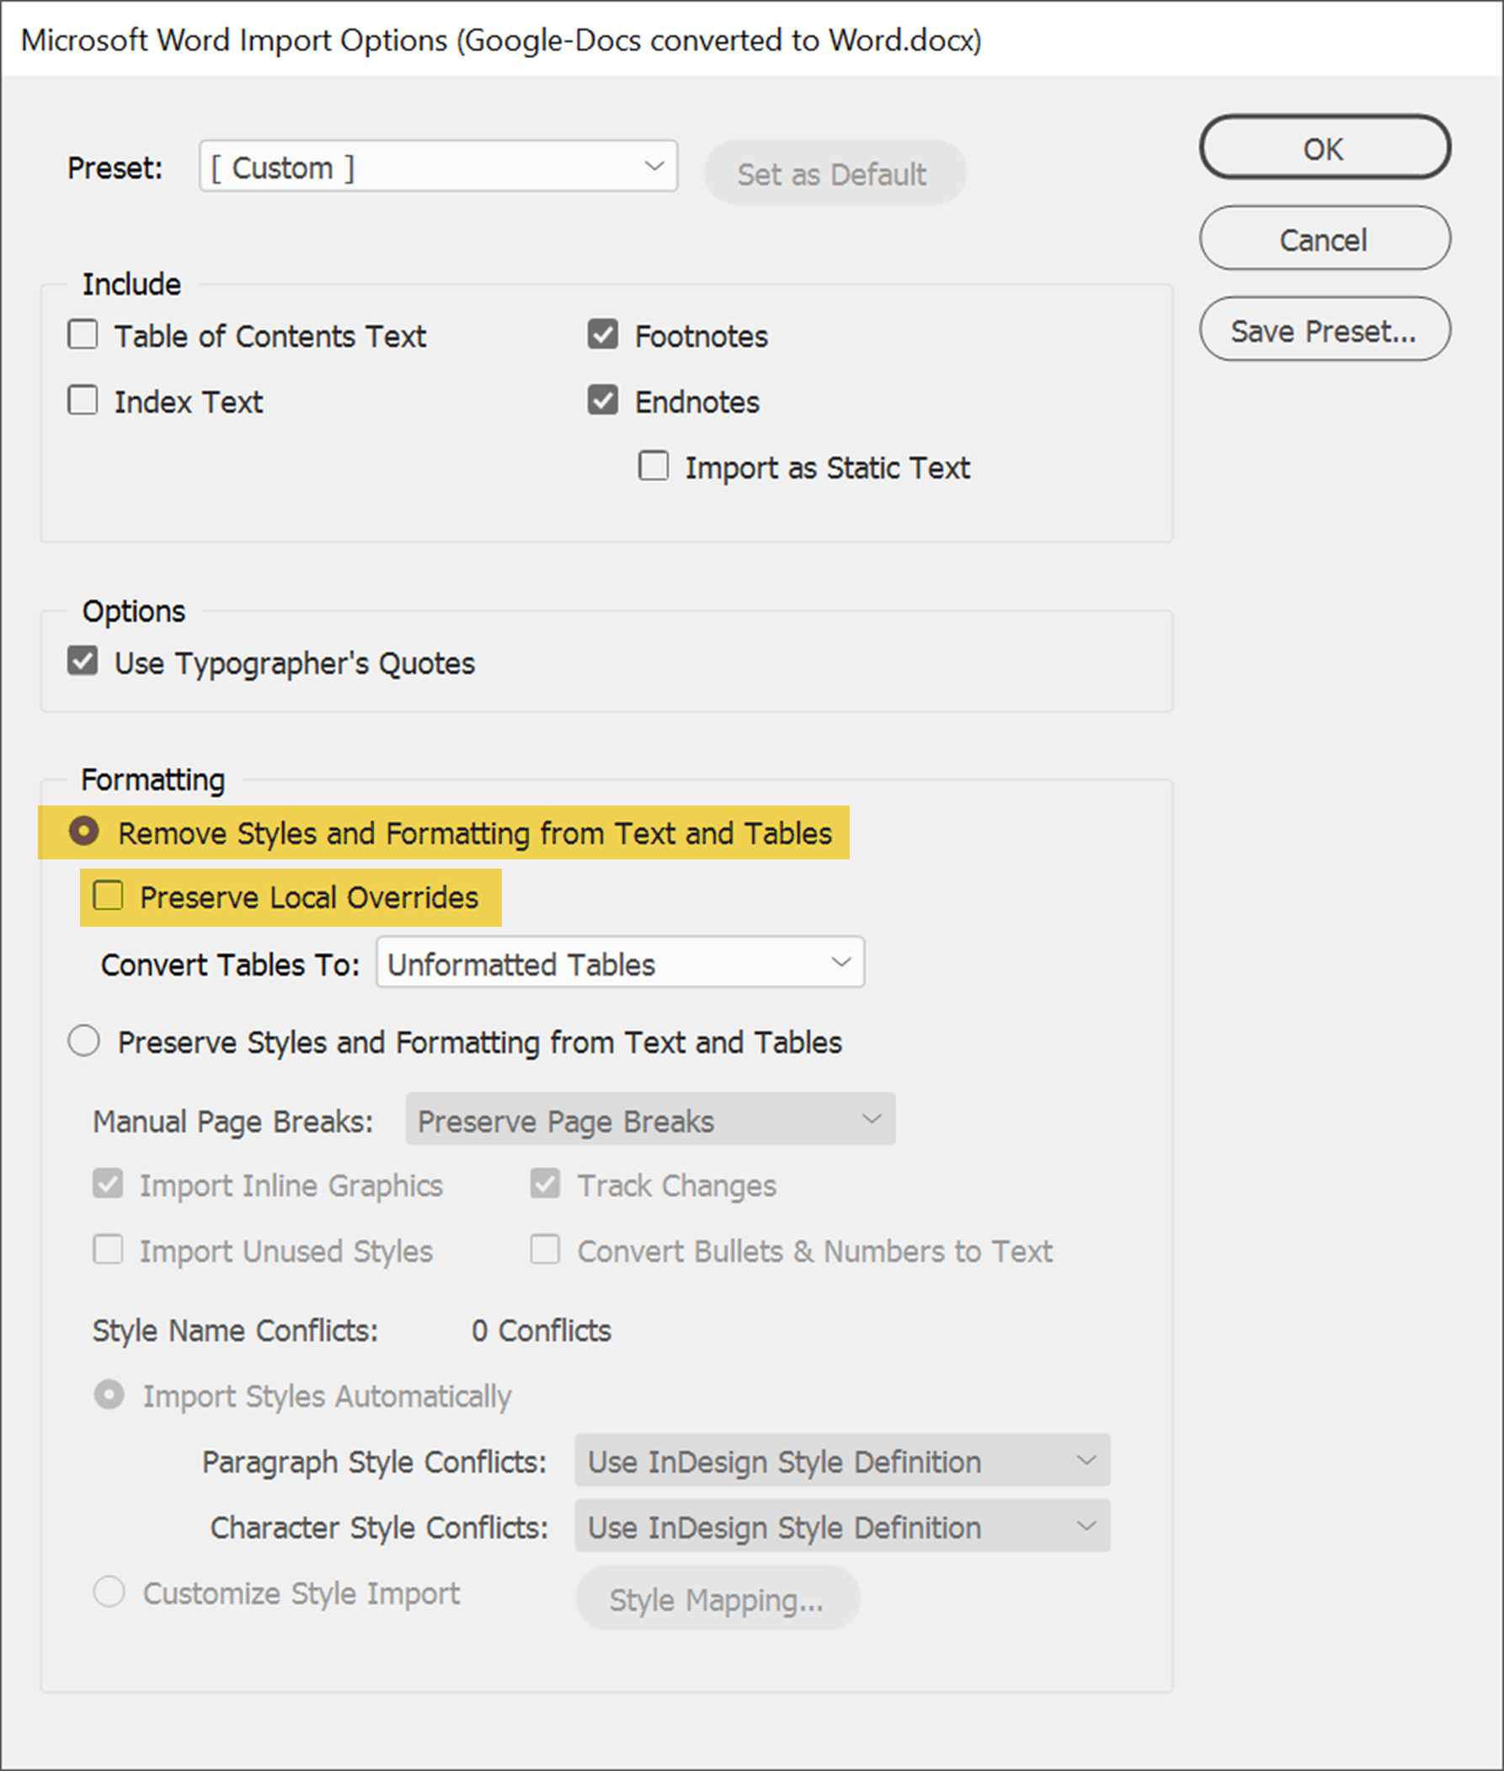
Task: Open Paragraph Style Conflicts dropdown
Action: [x=841, y=1460]
